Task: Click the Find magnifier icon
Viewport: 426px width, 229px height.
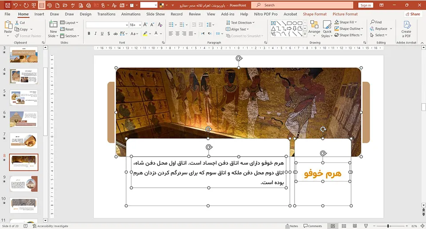Action: click(x=372, y=22)
